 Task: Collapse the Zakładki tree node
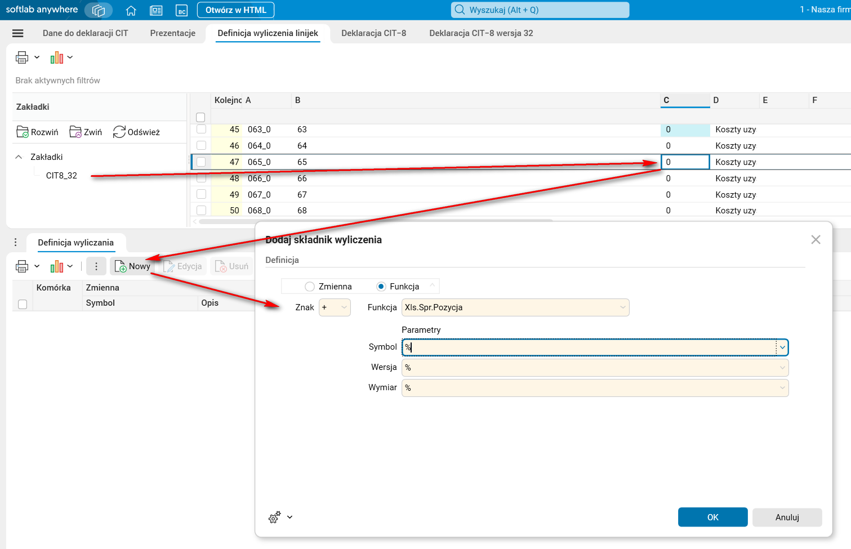(x=19, y=157)
